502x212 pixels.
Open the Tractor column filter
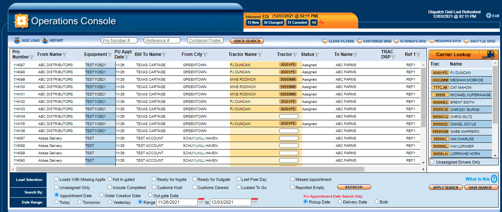point(295,55)
